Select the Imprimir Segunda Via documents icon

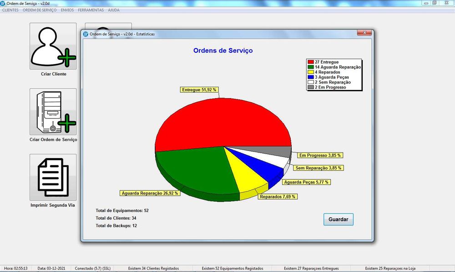pyautogui.click(x=53, y=177)
